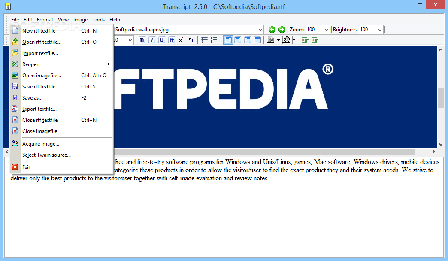Click the Transcript app icon in title bar
Image resolution: width=448 pixels, height=261 pixels.
(x=8, y=6)
